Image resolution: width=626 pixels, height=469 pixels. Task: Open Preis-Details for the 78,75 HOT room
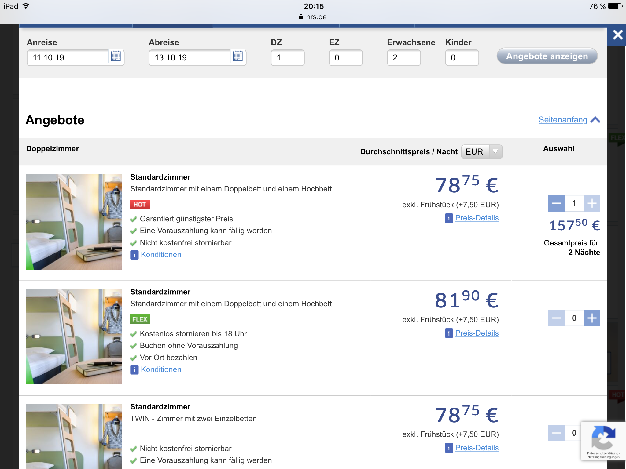coord(477,218)
